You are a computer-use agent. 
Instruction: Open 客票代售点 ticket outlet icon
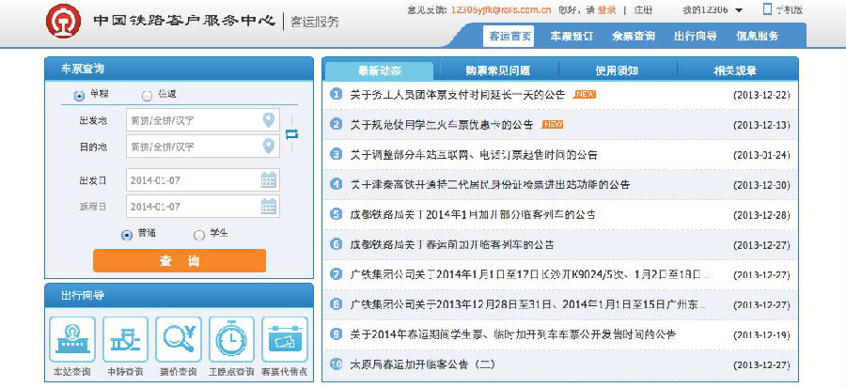click(285, 340)
